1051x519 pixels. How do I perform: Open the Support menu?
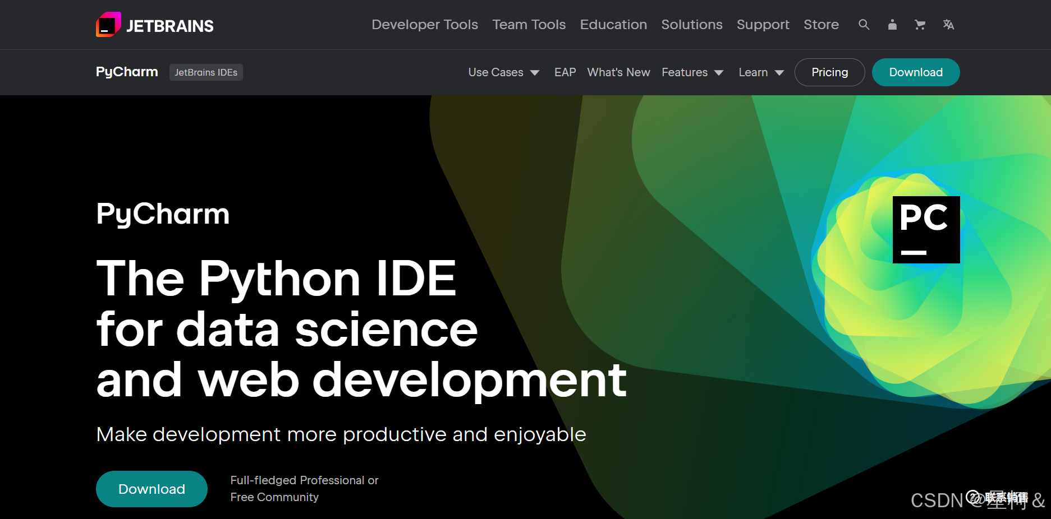coord(763,25)
